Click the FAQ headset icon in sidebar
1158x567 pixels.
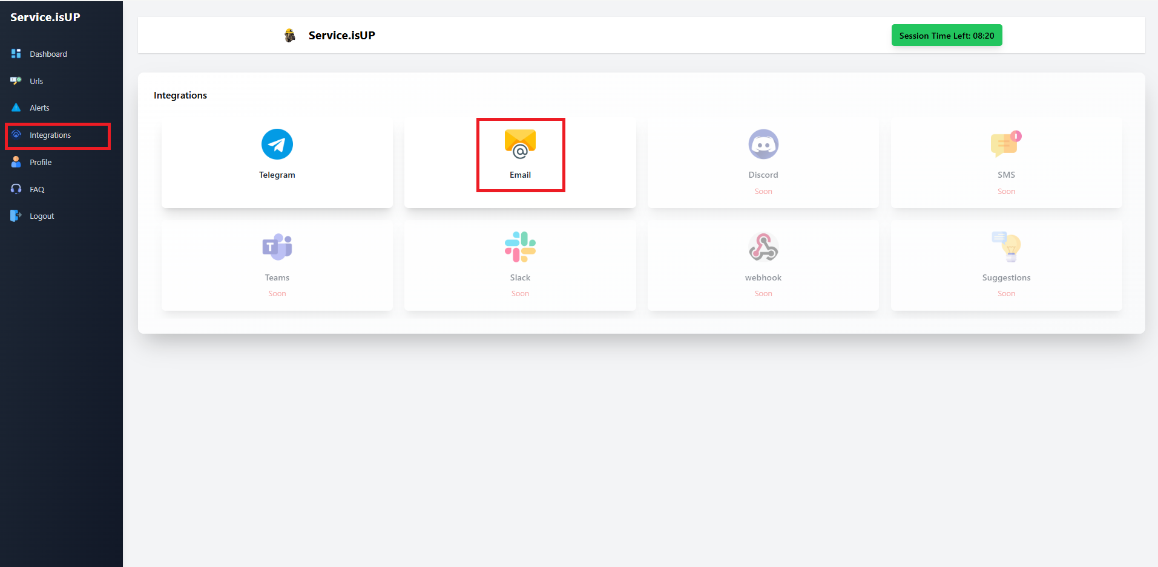click(16, 189)
